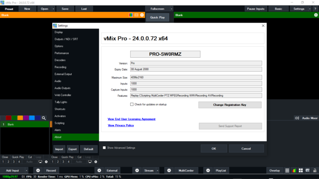Viewport: 319px width, 179px height.
Task: Open External output gear settings
Action: tap(99, 171)
